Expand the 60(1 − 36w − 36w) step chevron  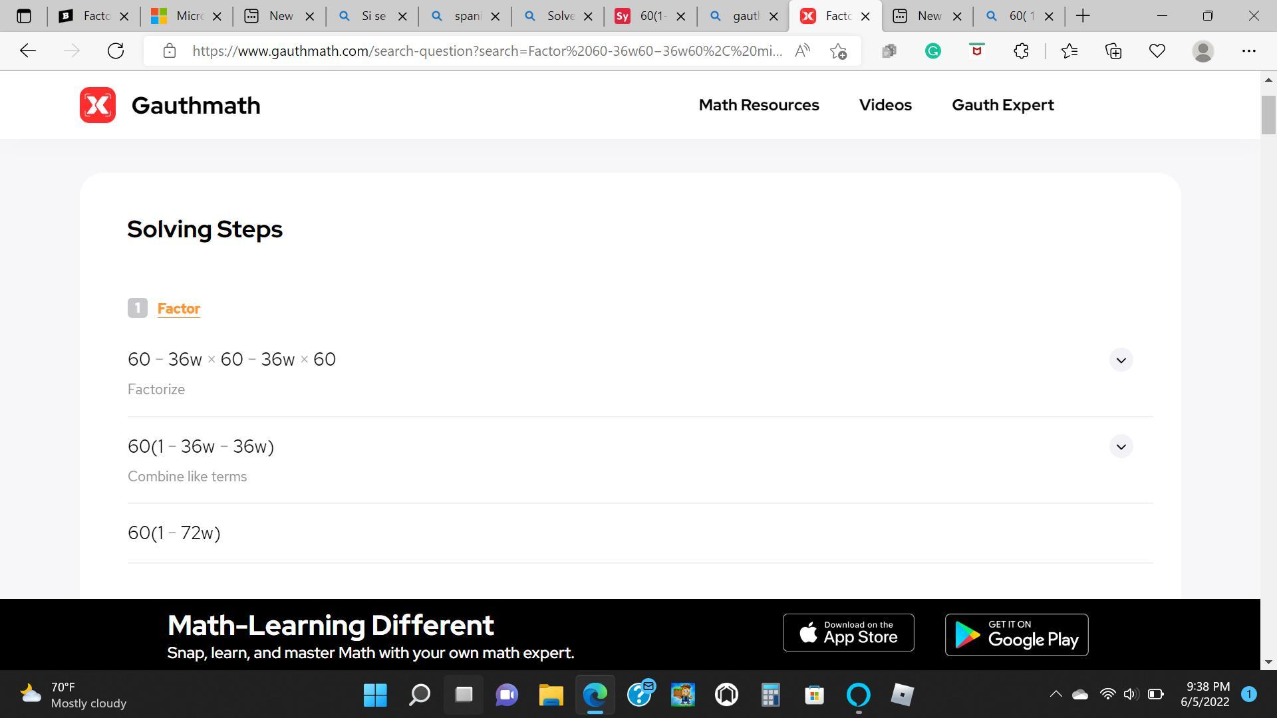(1121, 447)
